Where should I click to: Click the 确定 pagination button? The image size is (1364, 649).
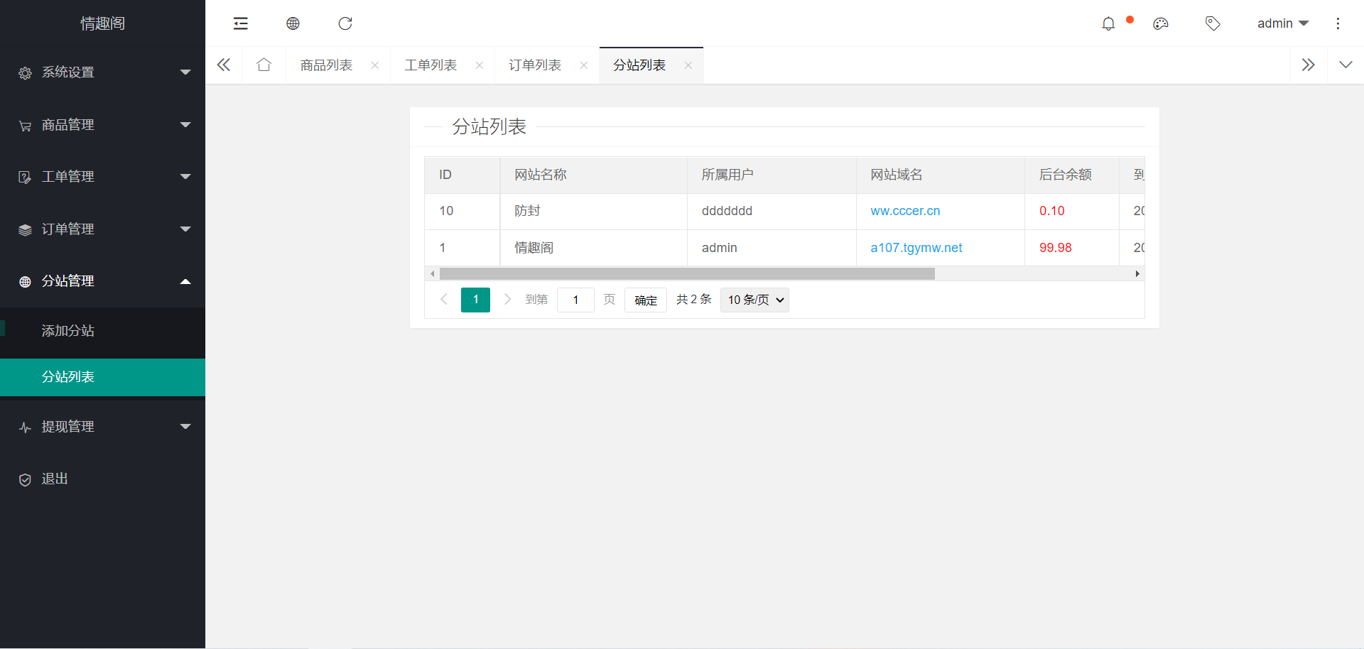click(x=645, y=300)
